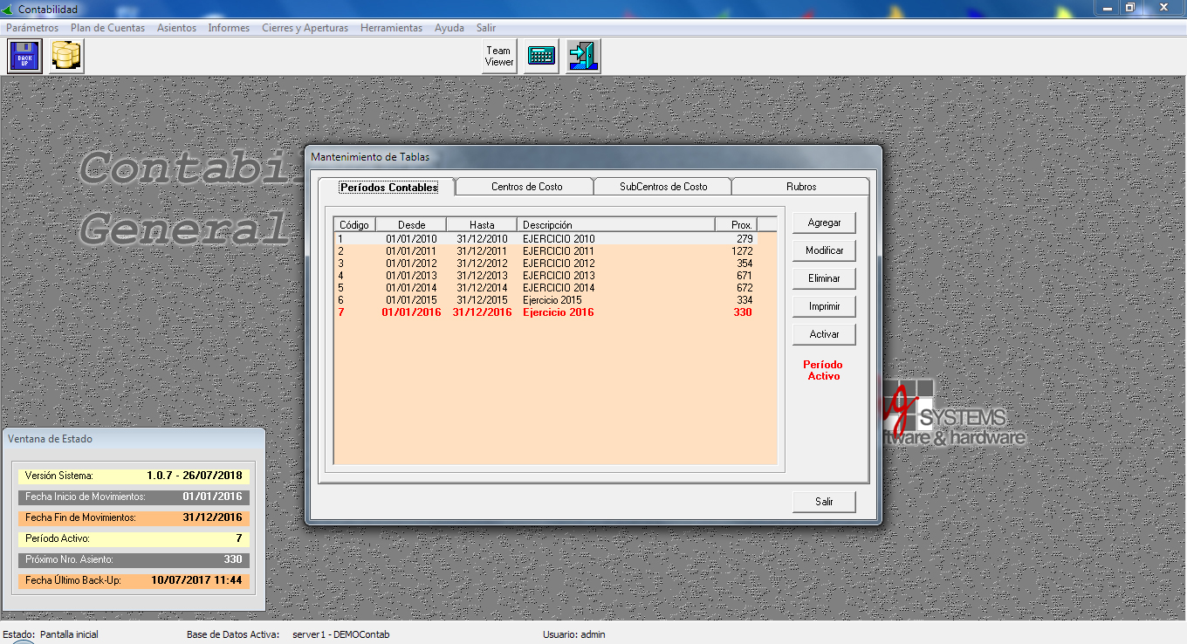Viewport: 1187px width, 644px height.
Task: Click the exit door icon
Action: tap(582, 57)
